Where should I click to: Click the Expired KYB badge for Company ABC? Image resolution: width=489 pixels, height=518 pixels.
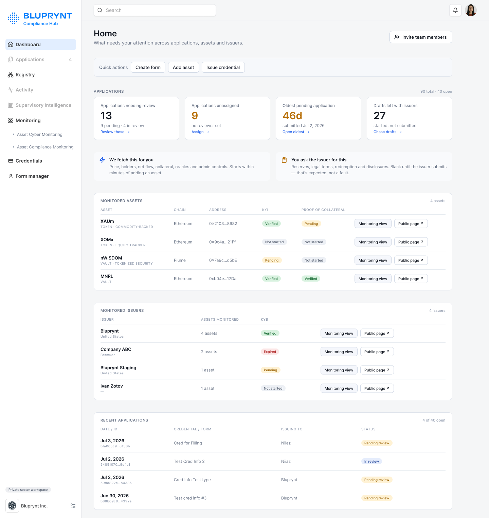pos(270,352)
